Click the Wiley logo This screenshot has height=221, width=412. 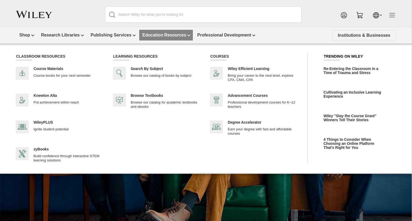34,14
